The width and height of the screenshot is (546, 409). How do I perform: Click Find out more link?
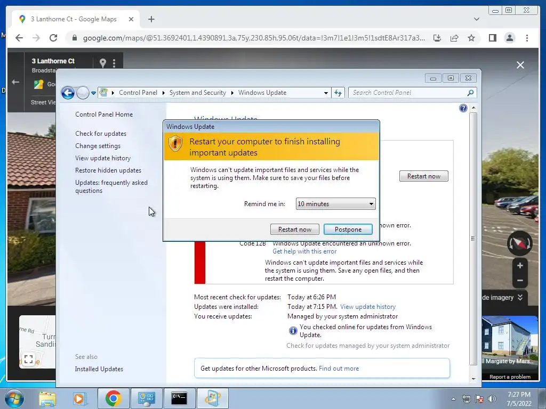[339, 369]
